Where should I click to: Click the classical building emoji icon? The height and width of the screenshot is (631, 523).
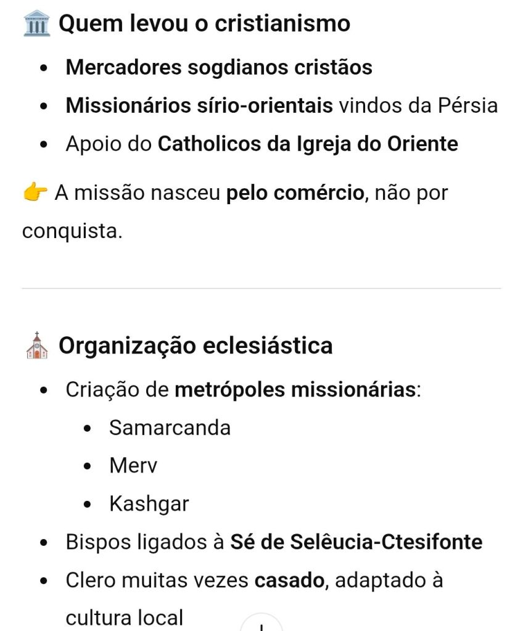click(36, 24)
